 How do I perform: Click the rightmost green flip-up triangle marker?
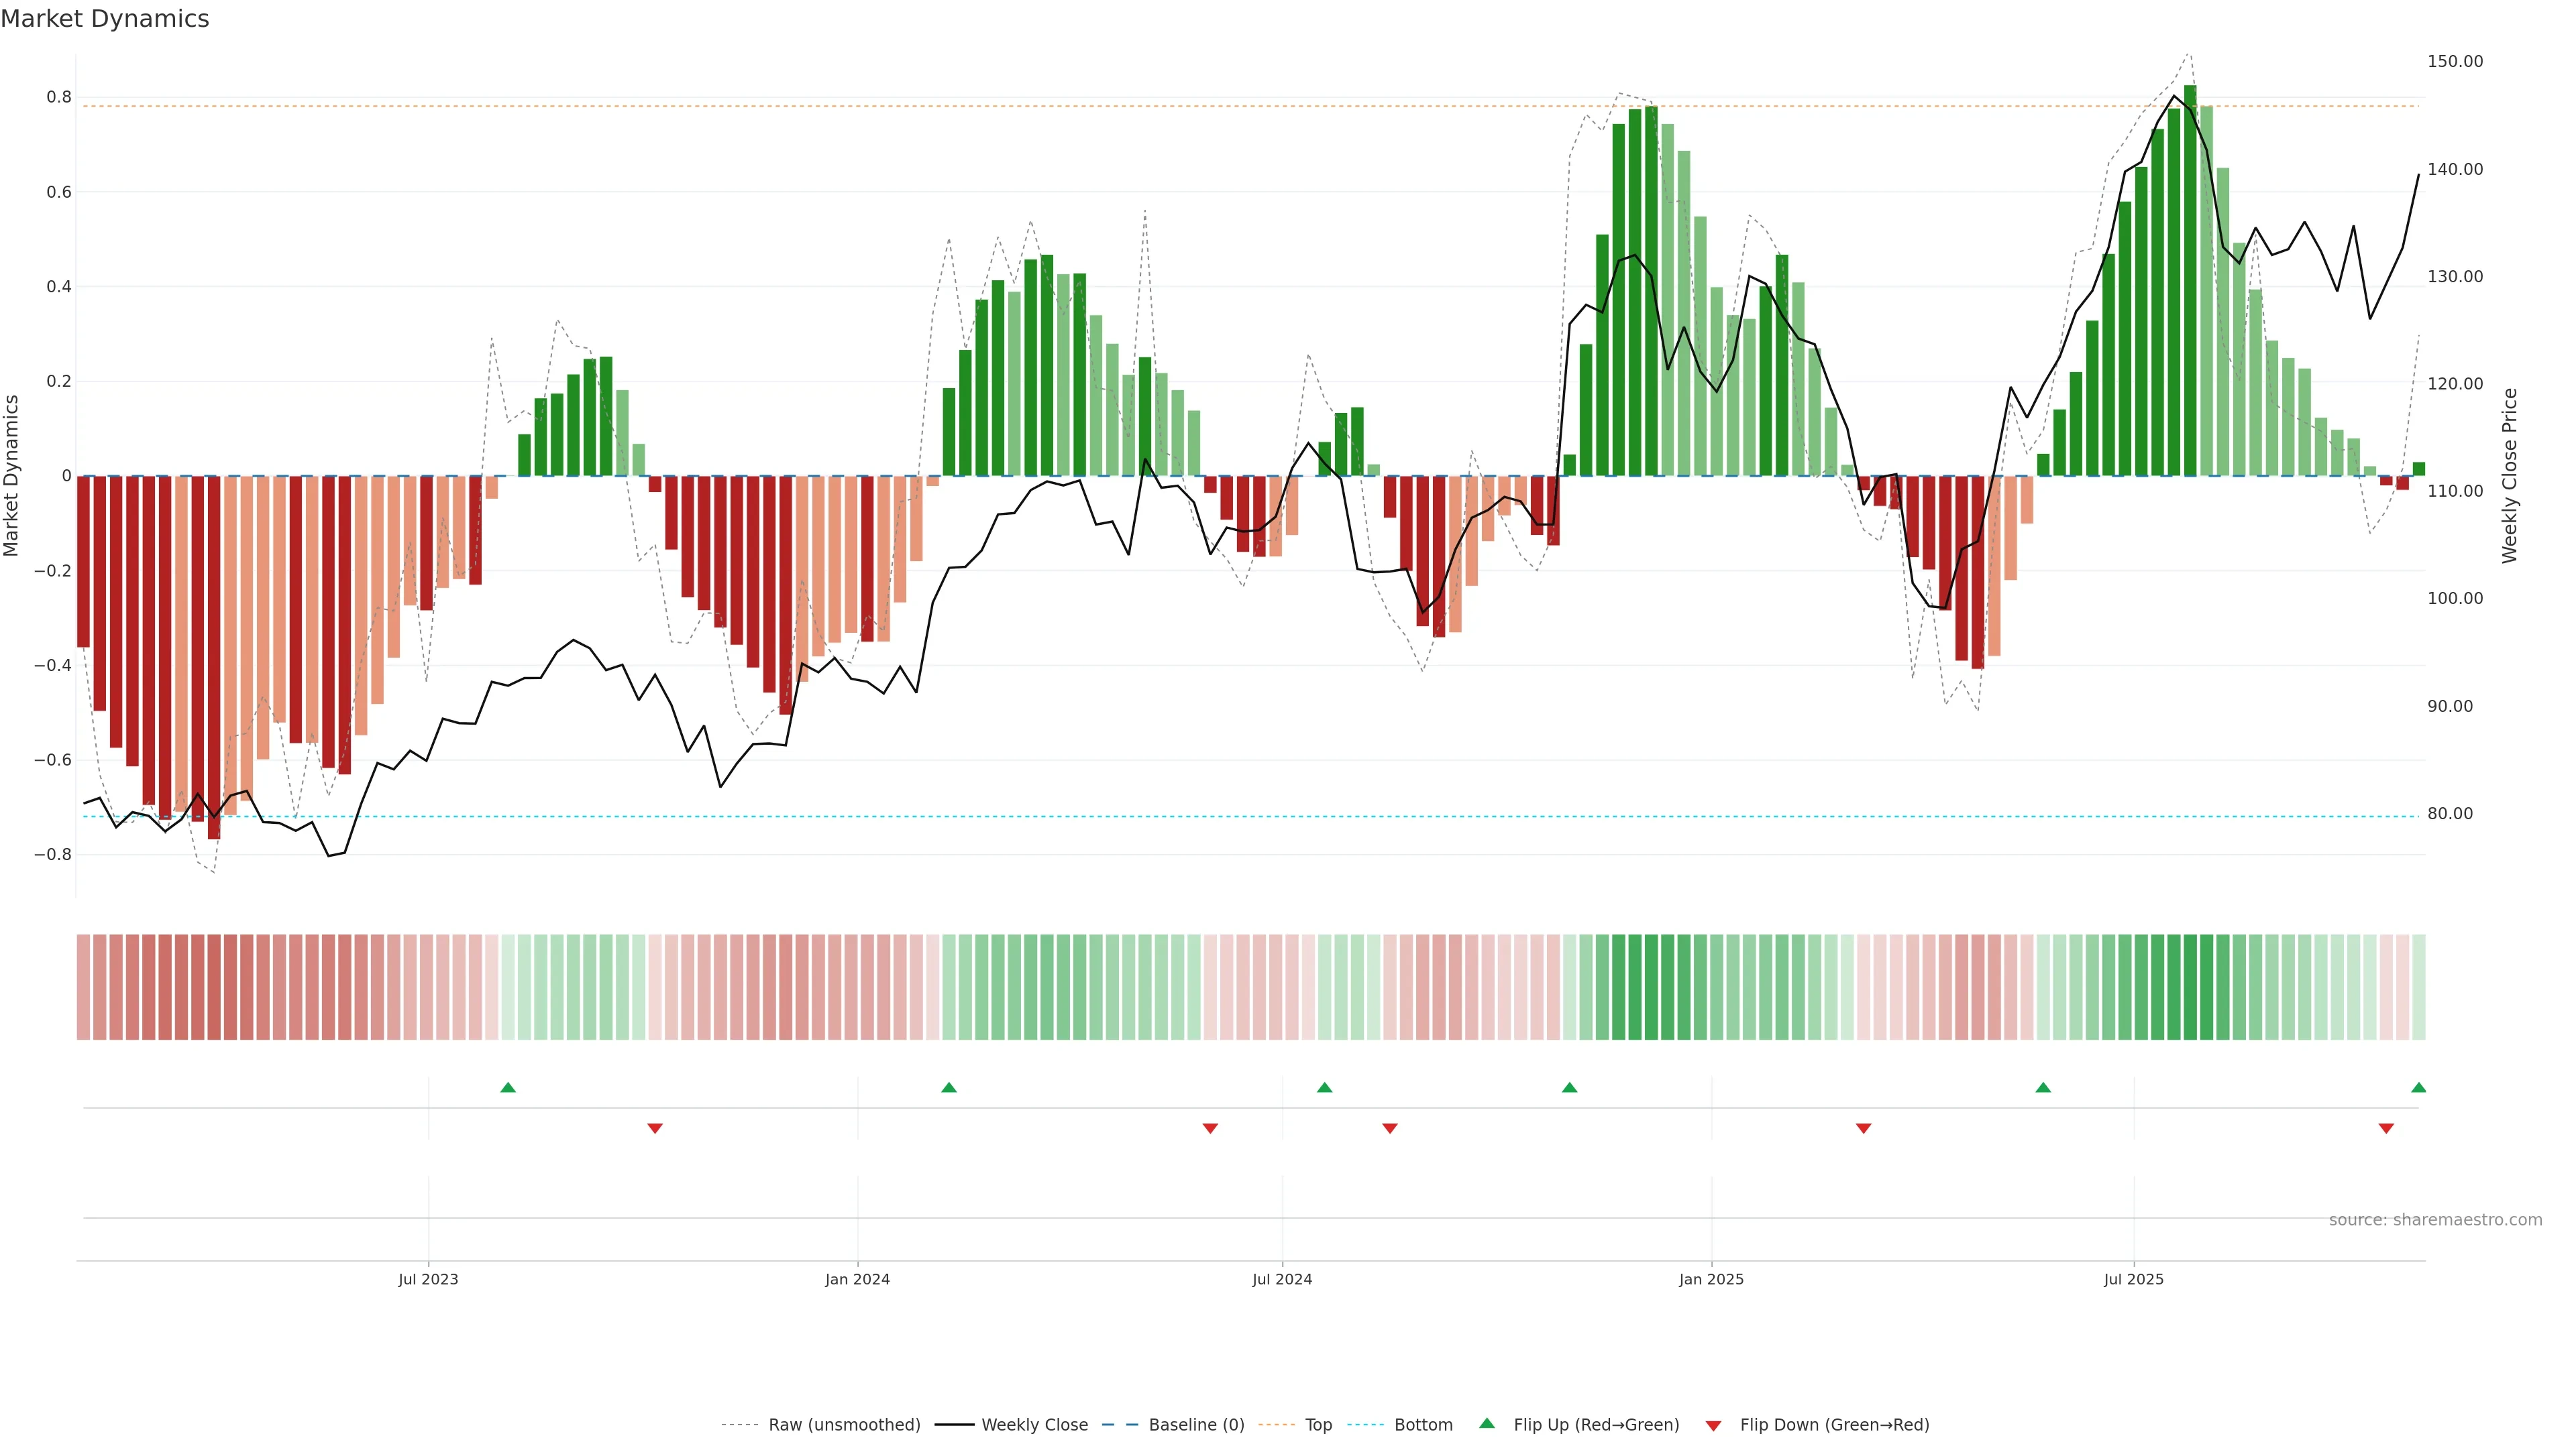pos(2418,1087)
